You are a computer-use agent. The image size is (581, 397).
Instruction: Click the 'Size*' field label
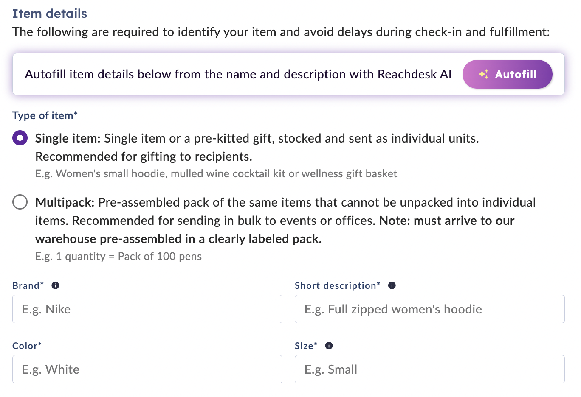tap(306, 346)
